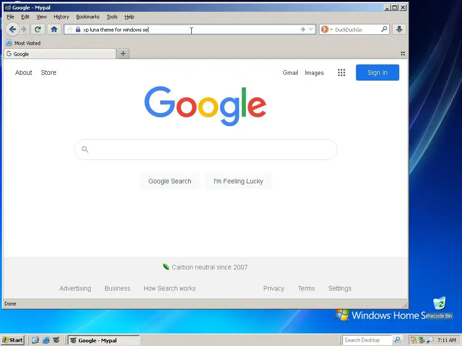Image resolution: width=462 pixels, height=346 pixels.
Task: Open the Windows Start button
Action: (x=12, y=340)
